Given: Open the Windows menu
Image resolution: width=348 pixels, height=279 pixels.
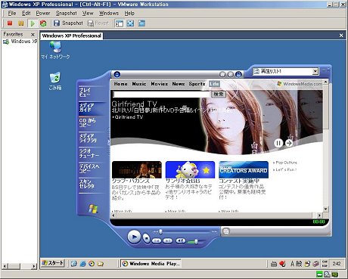Looking at the screenshot, I should [x=109, y=13].
